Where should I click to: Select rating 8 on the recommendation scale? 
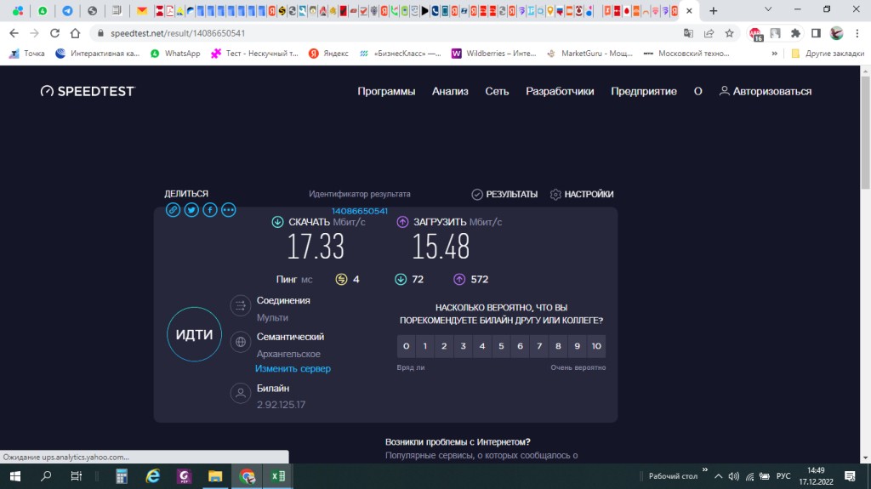[558, 345]
